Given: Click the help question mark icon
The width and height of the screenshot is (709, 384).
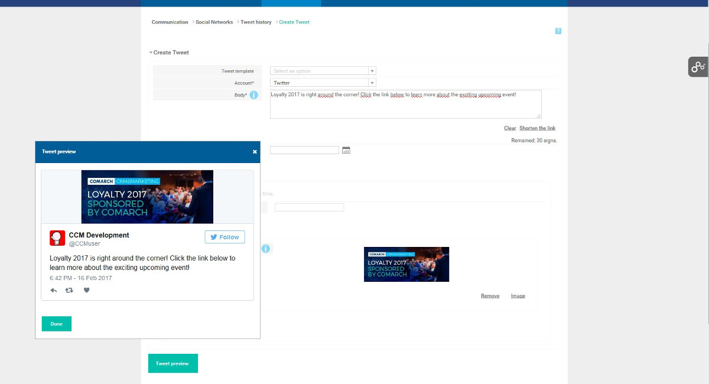Looking at the screenshot, I should (x=558, y=31).
